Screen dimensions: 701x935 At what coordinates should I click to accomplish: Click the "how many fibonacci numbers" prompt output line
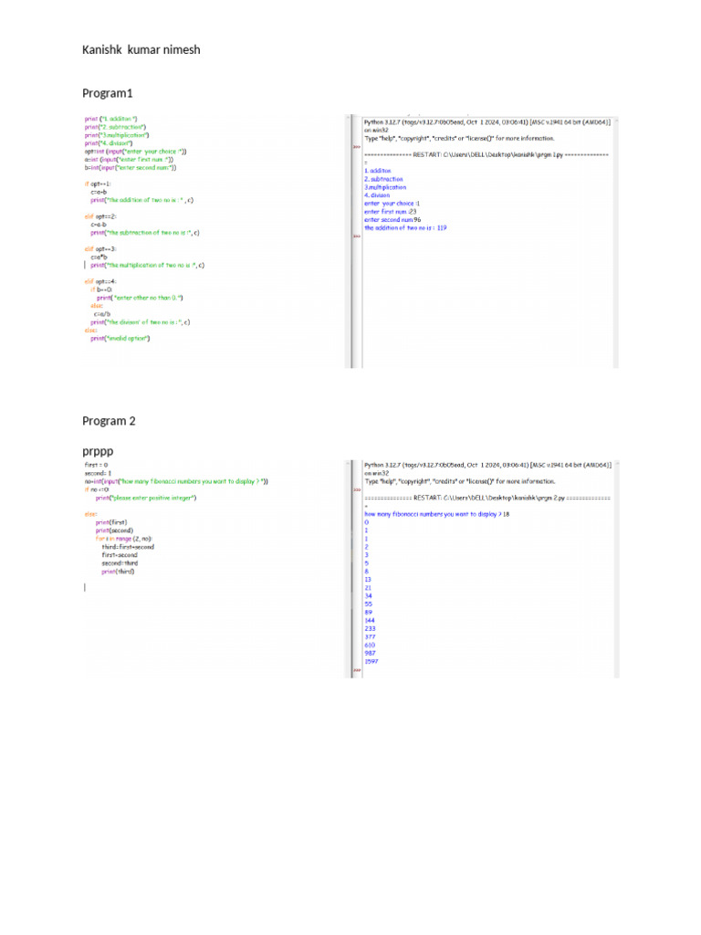436,514
